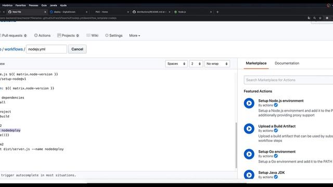The height and width of the screenshot is (187, 333).
Task: Open the Setup Java JDK link
Action: 272,172
